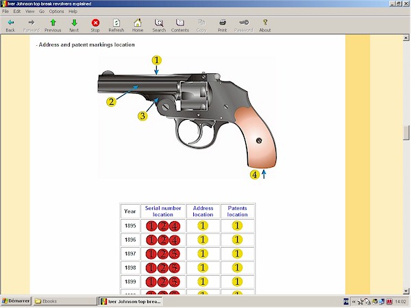Show the Contents panel
This screenshot has height=308, width=411.
tap(179, 26)
